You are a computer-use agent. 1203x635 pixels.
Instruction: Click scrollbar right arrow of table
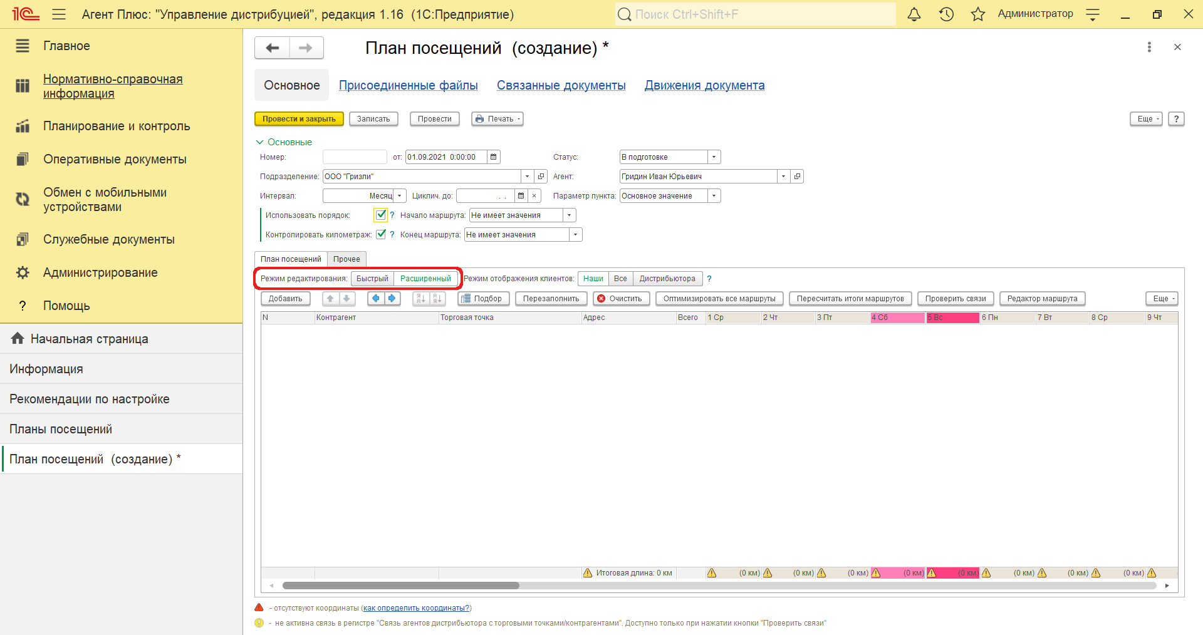pos(1167,586)
